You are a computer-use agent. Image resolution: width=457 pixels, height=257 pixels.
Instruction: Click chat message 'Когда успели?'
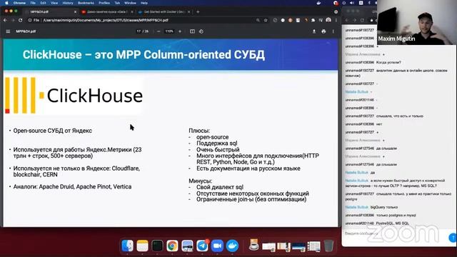[388, 62]
